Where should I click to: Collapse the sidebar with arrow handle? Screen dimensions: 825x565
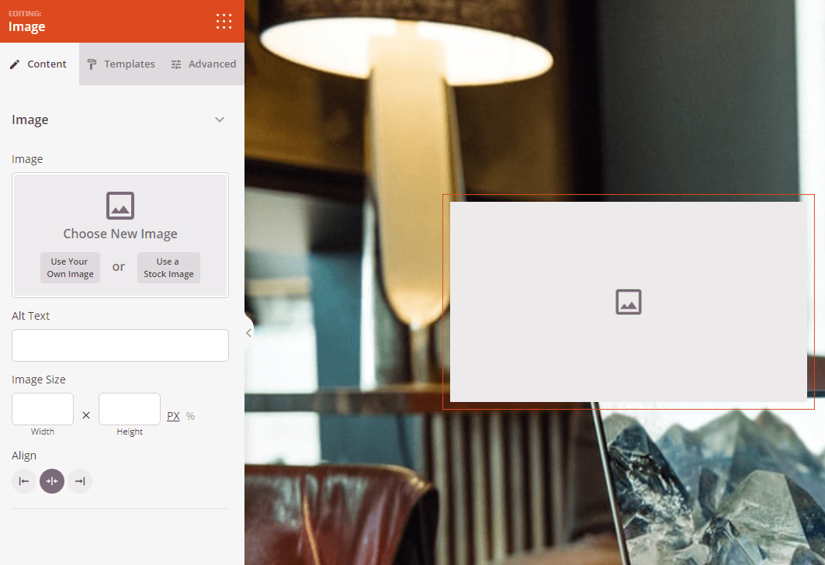coord(249,333)
